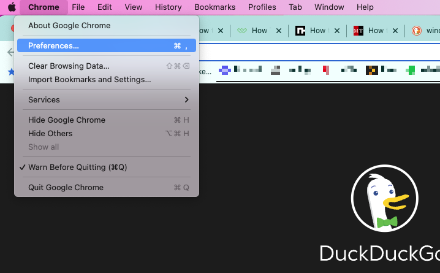This screenshot has width=440, height=273.
Task: Open the Profiles menu
Action: [x=262, y=7]
